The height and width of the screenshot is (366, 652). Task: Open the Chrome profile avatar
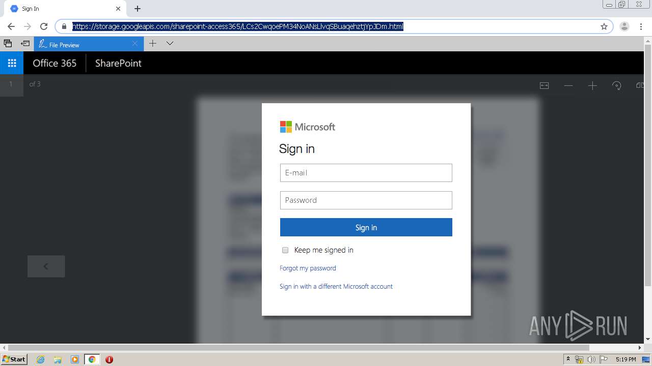tap(624, 26)
